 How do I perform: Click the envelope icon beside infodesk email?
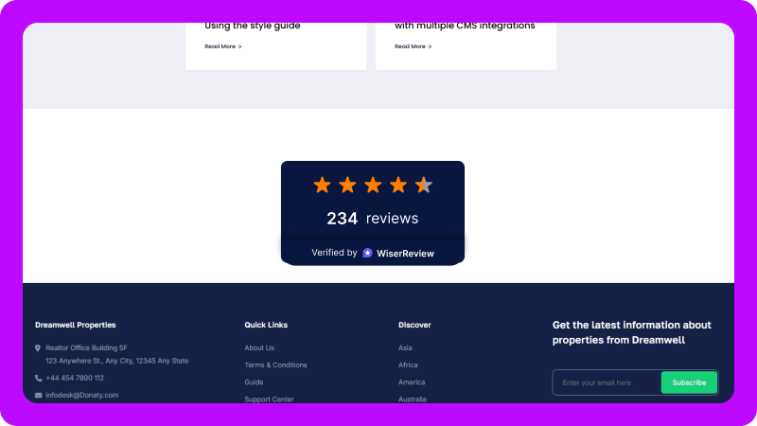[x=39, y=395]
